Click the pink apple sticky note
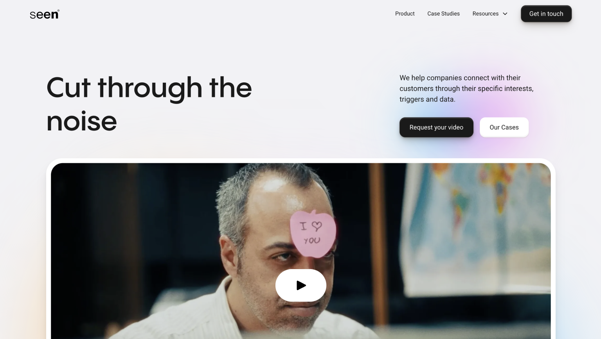 point(313,234)
